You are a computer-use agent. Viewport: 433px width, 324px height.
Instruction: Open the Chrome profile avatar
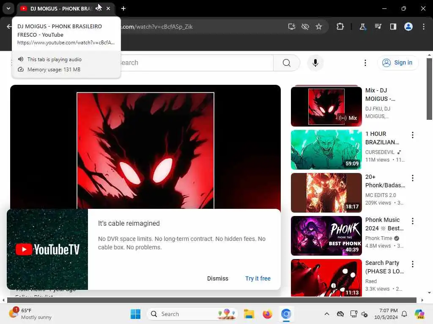click(x=408, y=27)
